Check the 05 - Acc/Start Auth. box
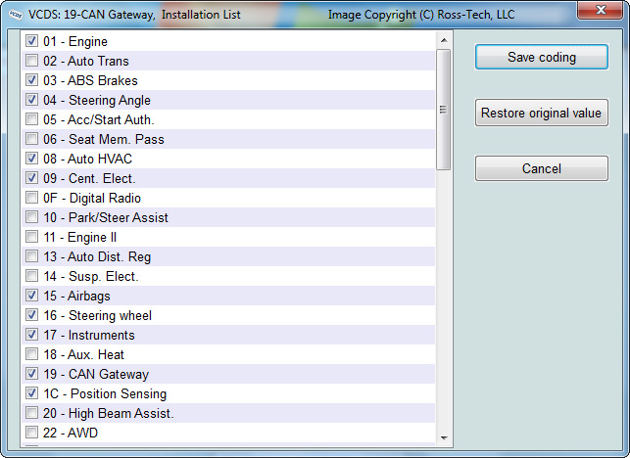The width and height of the screenshot is (630, 458). point(31,119)
